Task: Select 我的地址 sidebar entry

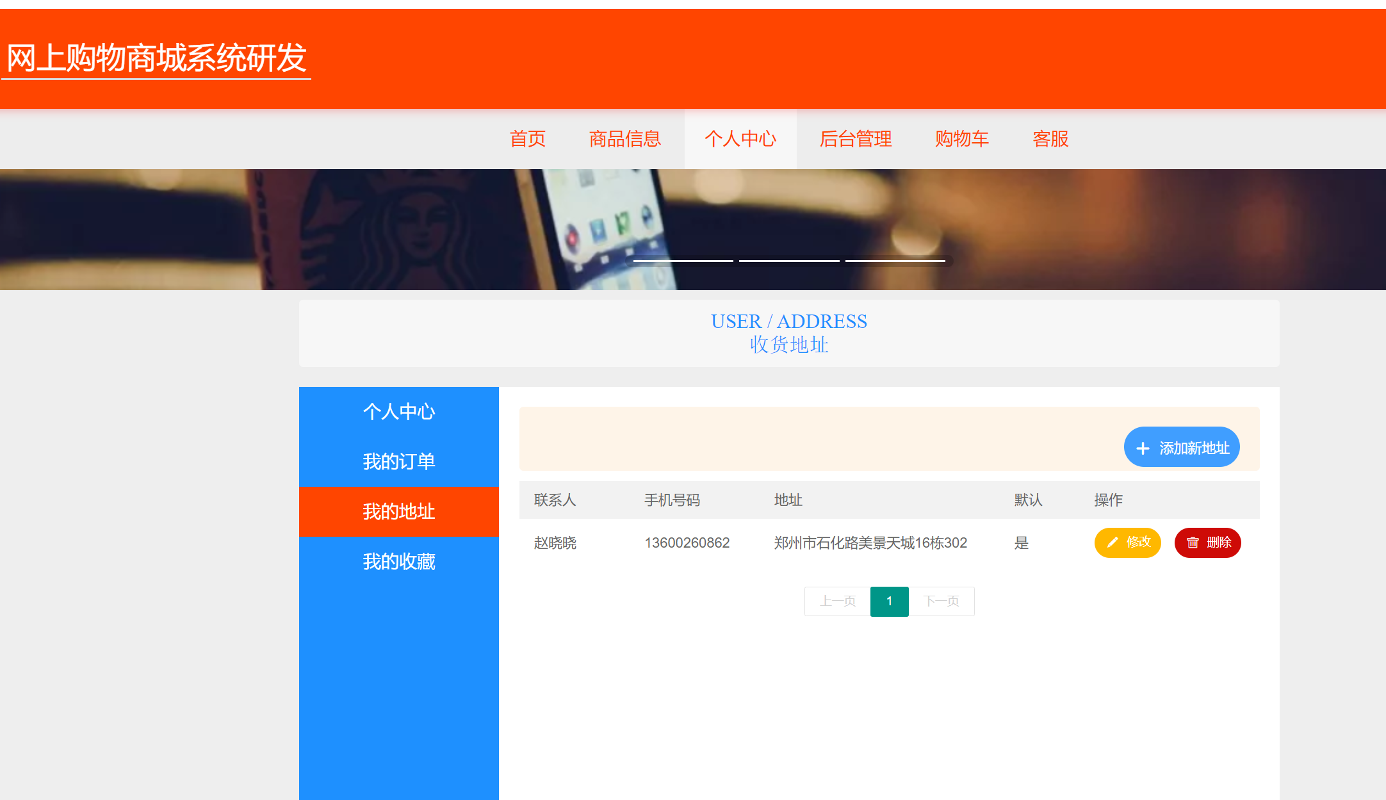Action: [x=398, y=511]
